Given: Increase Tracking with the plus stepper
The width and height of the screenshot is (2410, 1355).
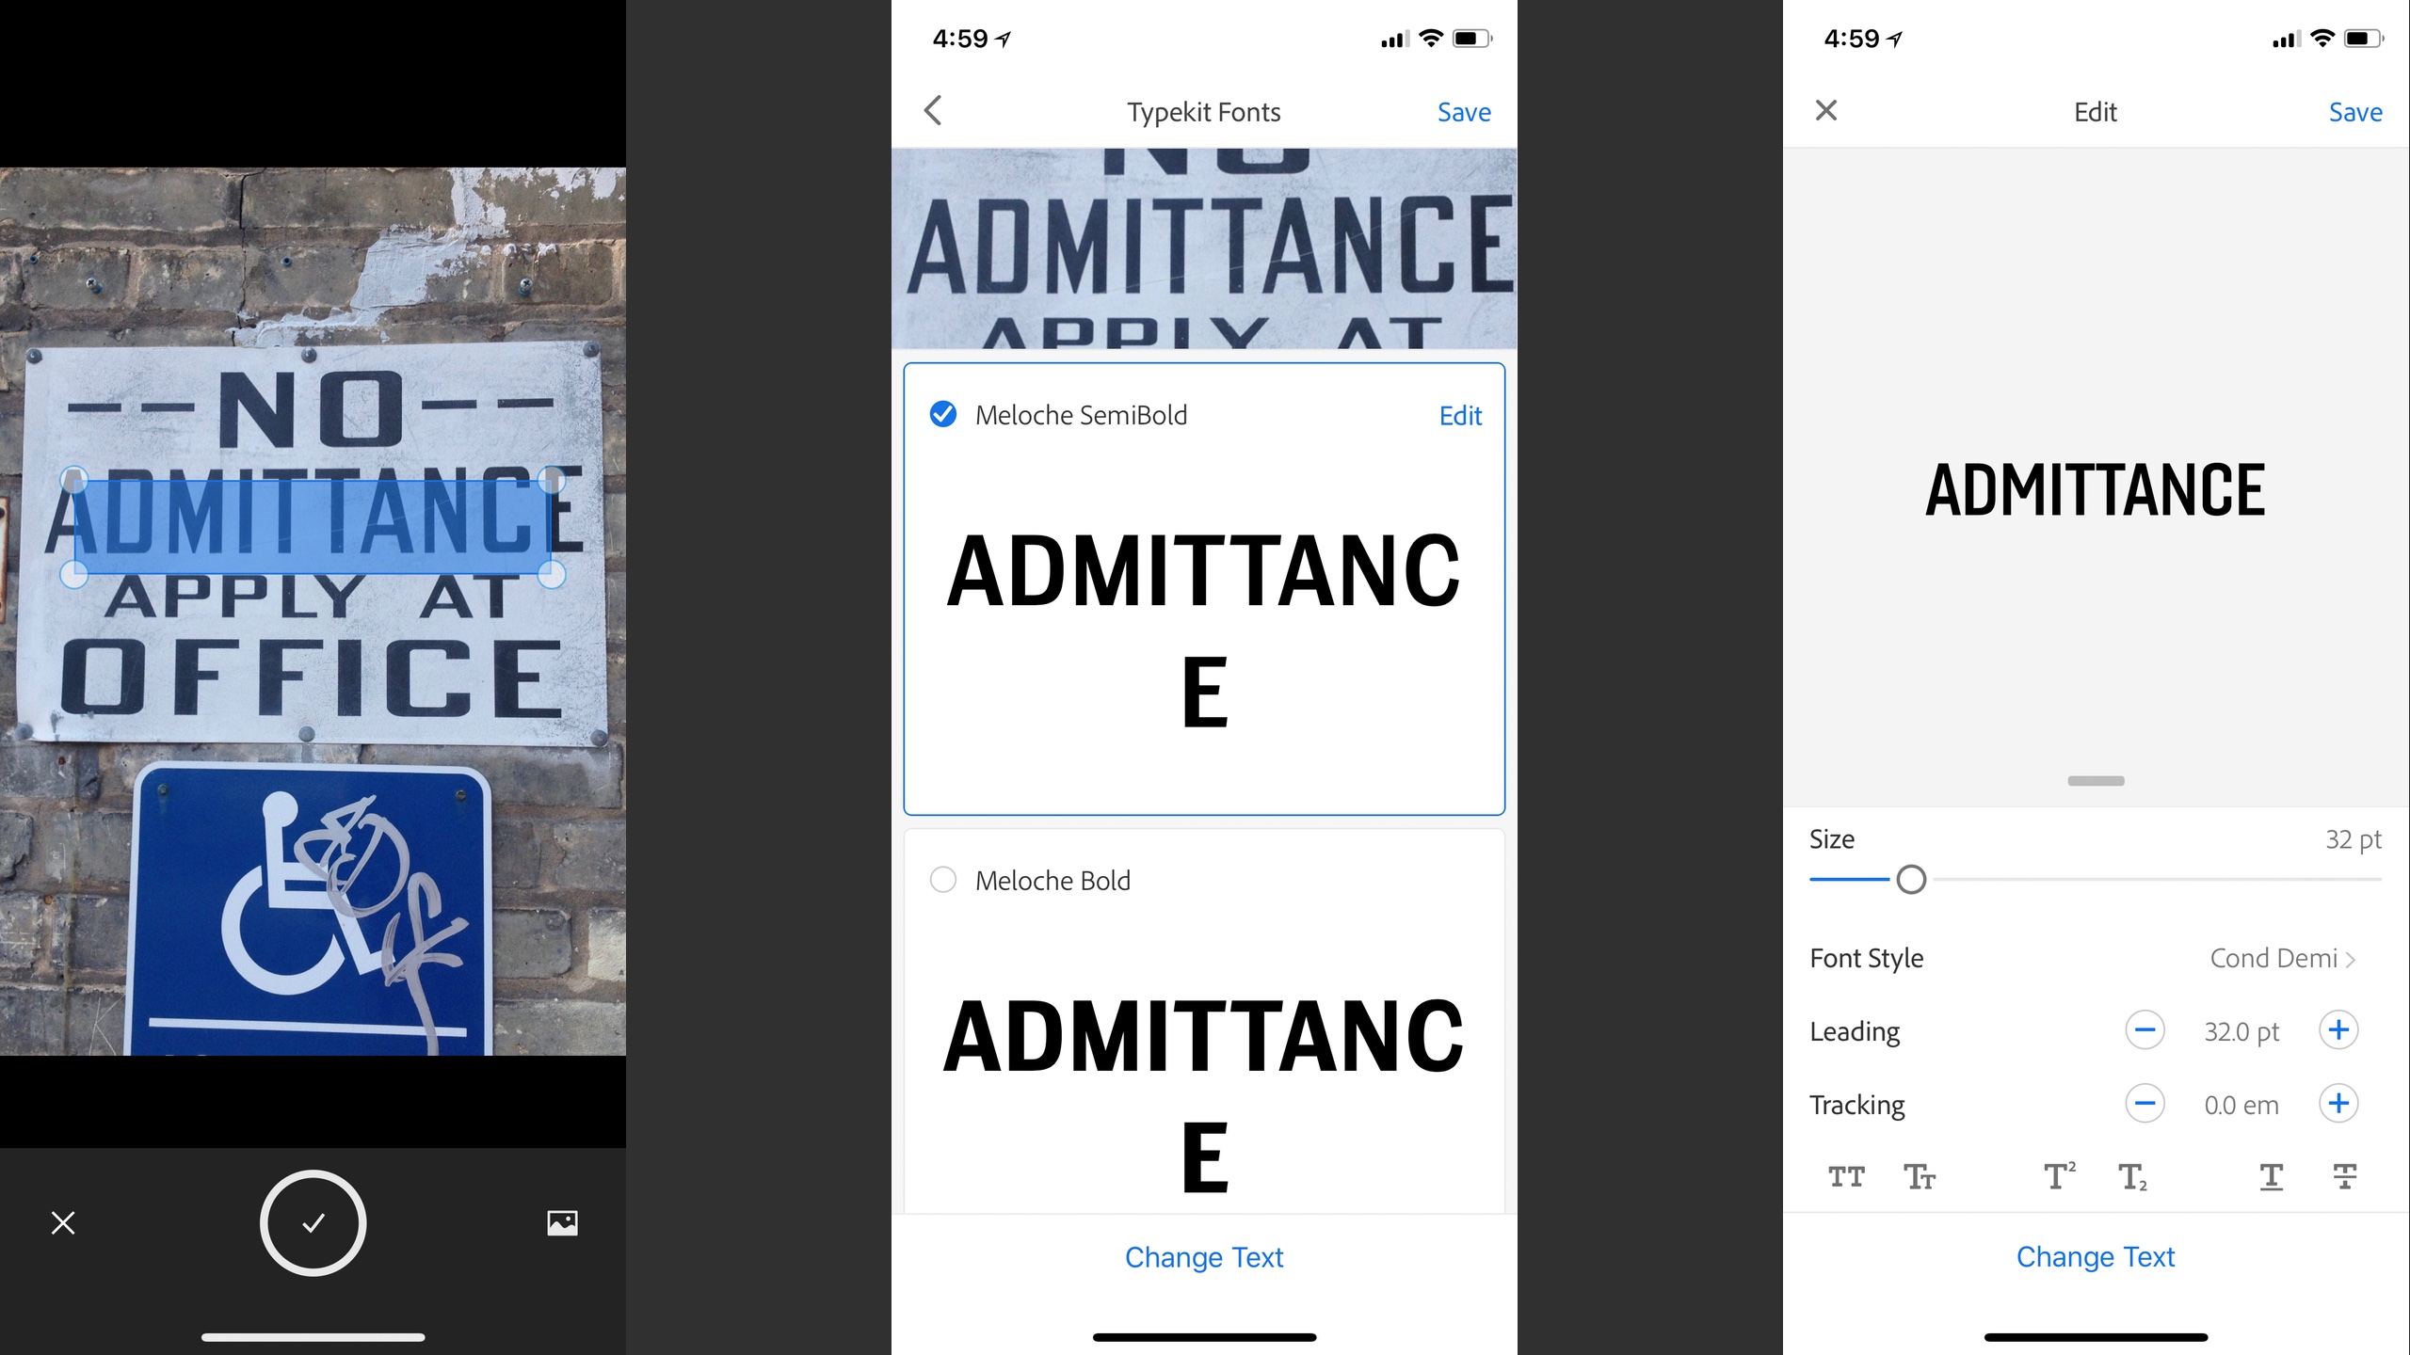Looking at the screenshot, I should (x=2340, y=1104).
